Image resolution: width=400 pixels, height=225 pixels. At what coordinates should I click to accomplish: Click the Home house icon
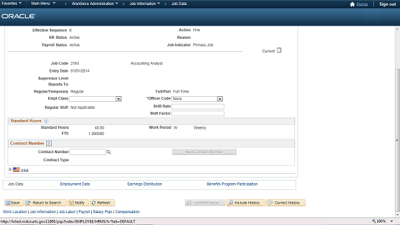coord(352,4)
